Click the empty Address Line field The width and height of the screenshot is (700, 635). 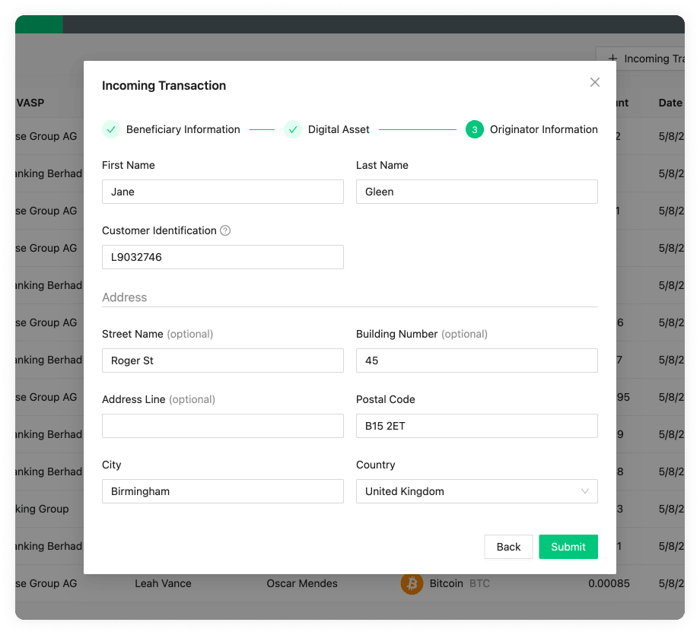[x=223, y=426]
